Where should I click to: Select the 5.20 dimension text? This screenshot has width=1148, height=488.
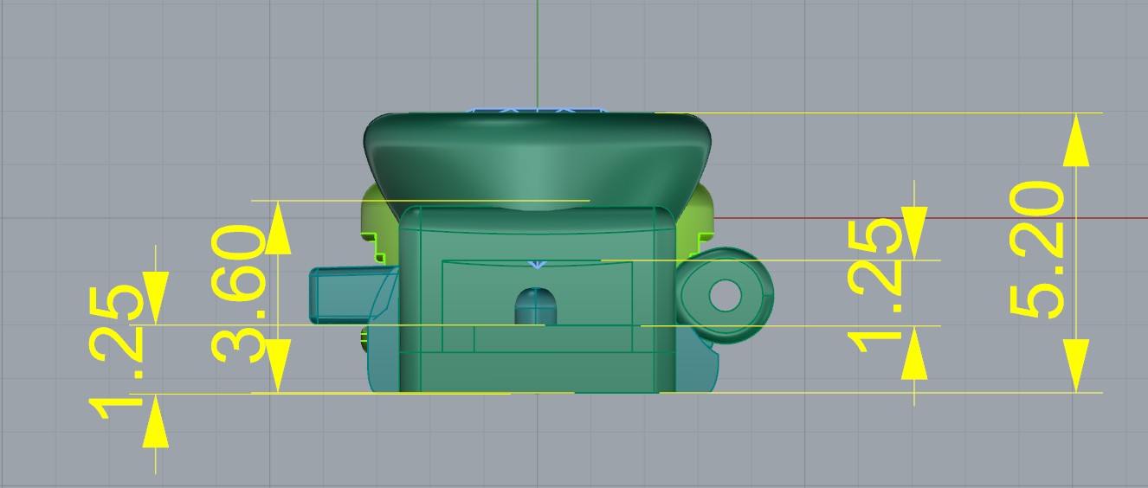[1037, 250]
